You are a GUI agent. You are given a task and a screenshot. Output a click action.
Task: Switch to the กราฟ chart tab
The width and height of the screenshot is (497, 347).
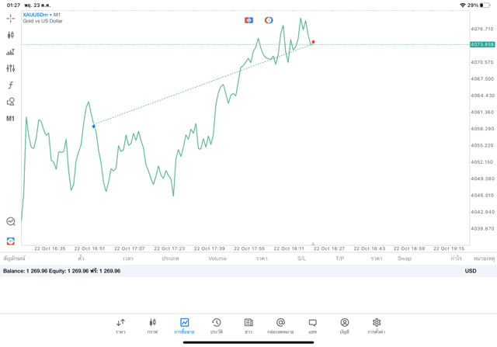(x=152, y=326)
